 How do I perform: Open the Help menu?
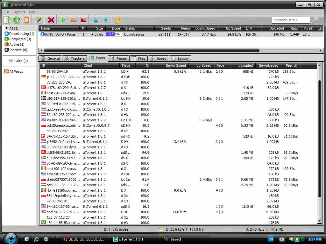(x=32, y=12)
